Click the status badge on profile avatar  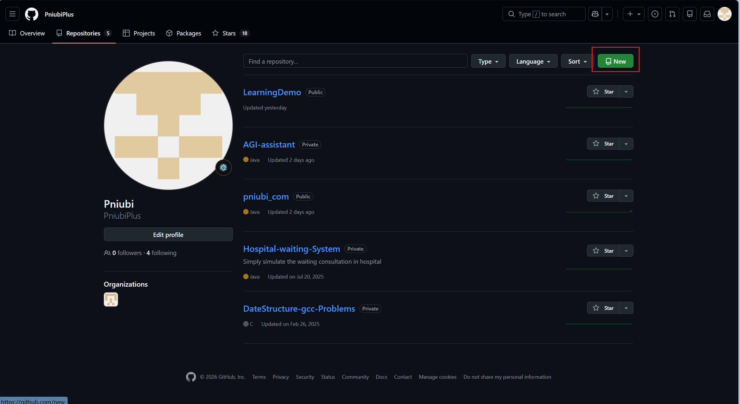[x=223, y=168]
